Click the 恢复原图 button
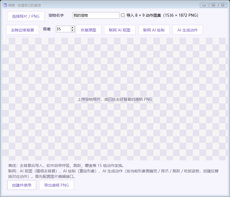 pyautogui.click(x=88, y=30)
